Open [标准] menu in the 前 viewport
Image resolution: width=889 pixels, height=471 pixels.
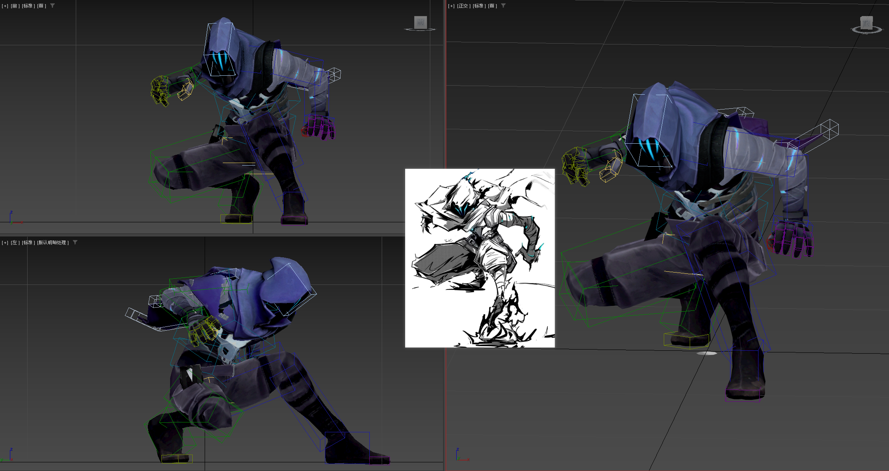(28, 6)
